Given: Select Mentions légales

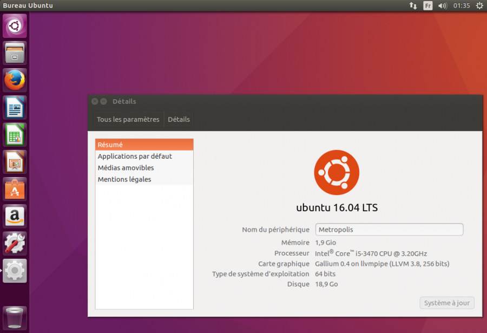Looking at the screenshot, I should coord(144,179).
